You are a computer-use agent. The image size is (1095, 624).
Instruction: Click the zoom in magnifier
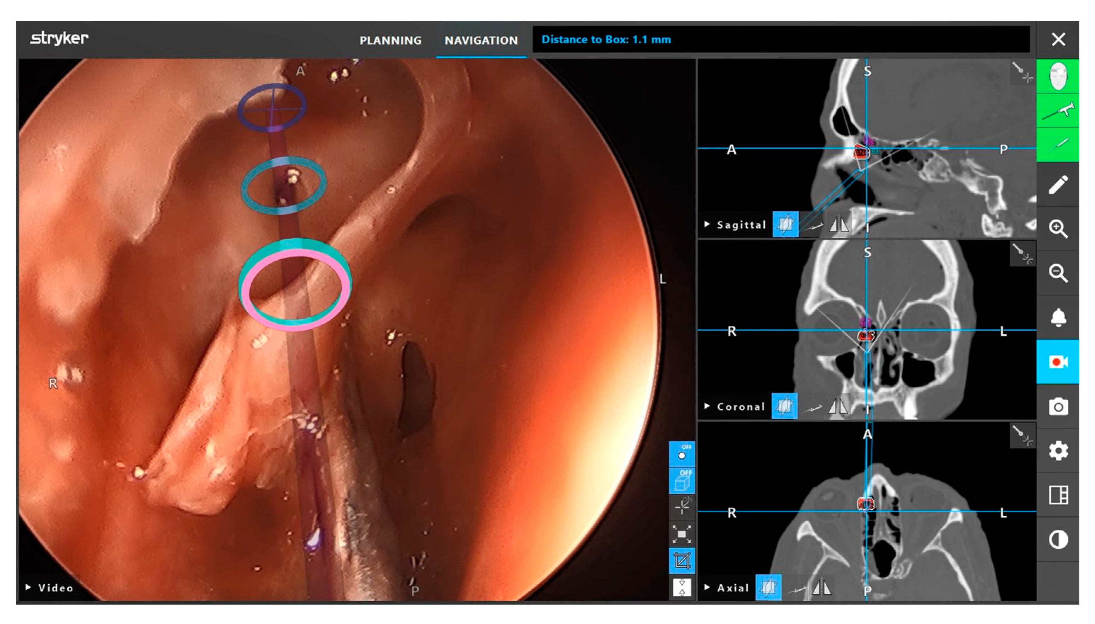pos(1057,229)
